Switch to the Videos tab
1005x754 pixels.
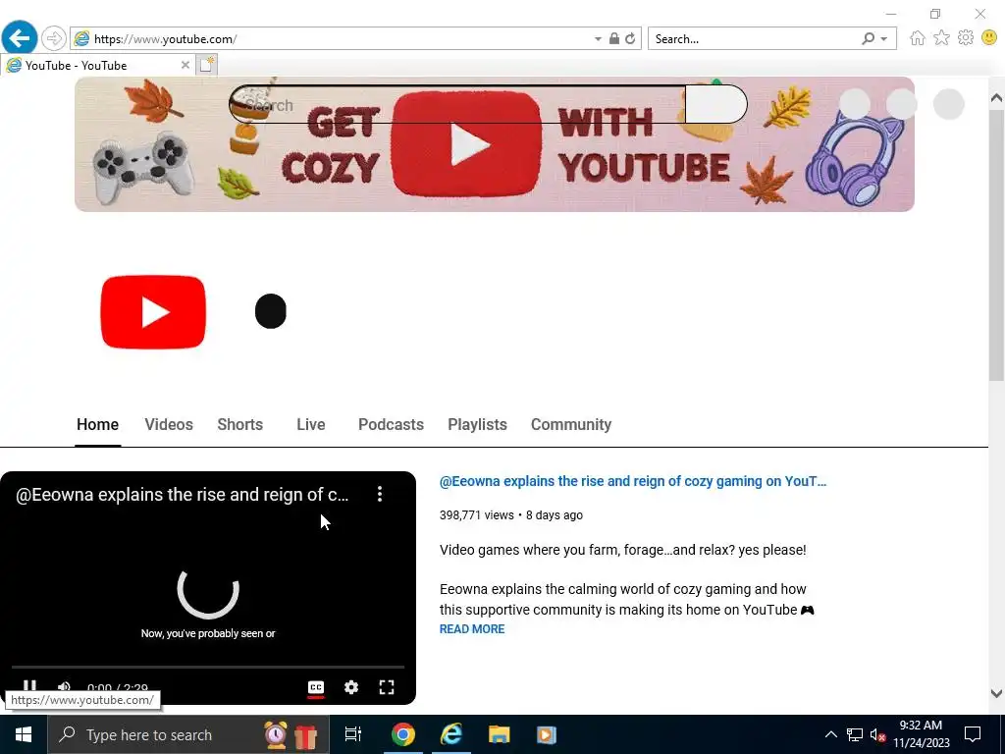[169, 424]
